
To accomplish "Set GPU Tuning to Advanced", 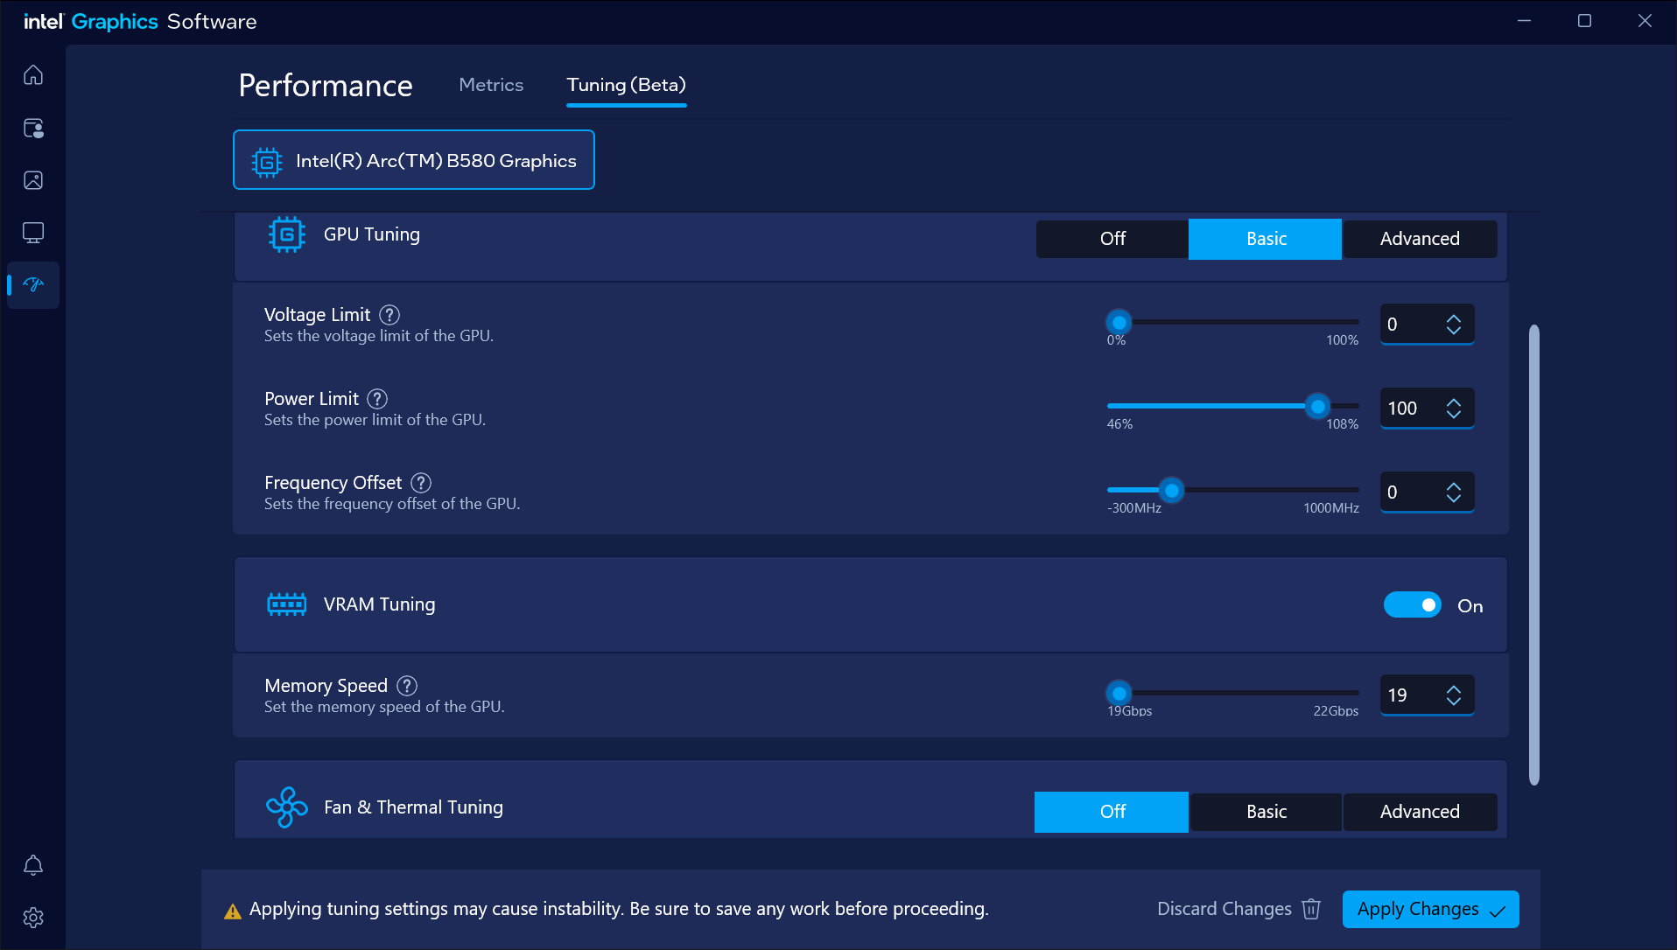I will click(1420, 239).
